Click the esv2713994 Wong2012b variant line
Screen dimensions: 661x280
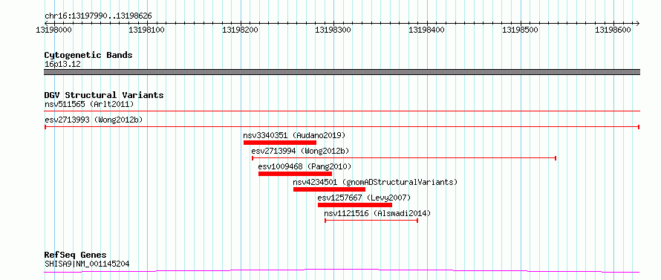(404, 158)
